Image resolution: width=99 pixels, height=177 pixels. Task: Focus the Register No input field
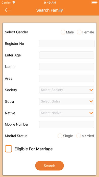coord(67,43)
